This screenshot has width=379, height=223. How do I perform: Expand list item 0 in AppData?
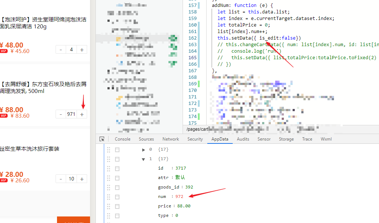(143, 150)
